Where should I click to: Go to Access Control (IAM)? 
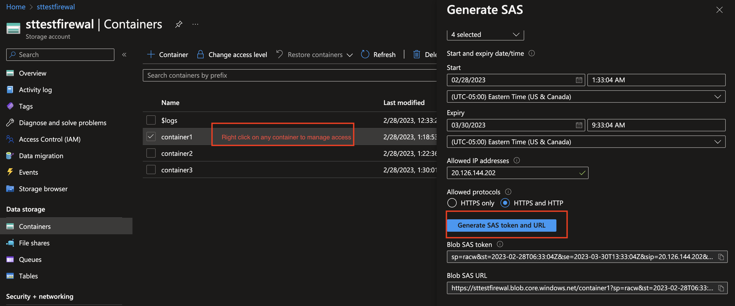pyautogui.click(x=49, y=139)
